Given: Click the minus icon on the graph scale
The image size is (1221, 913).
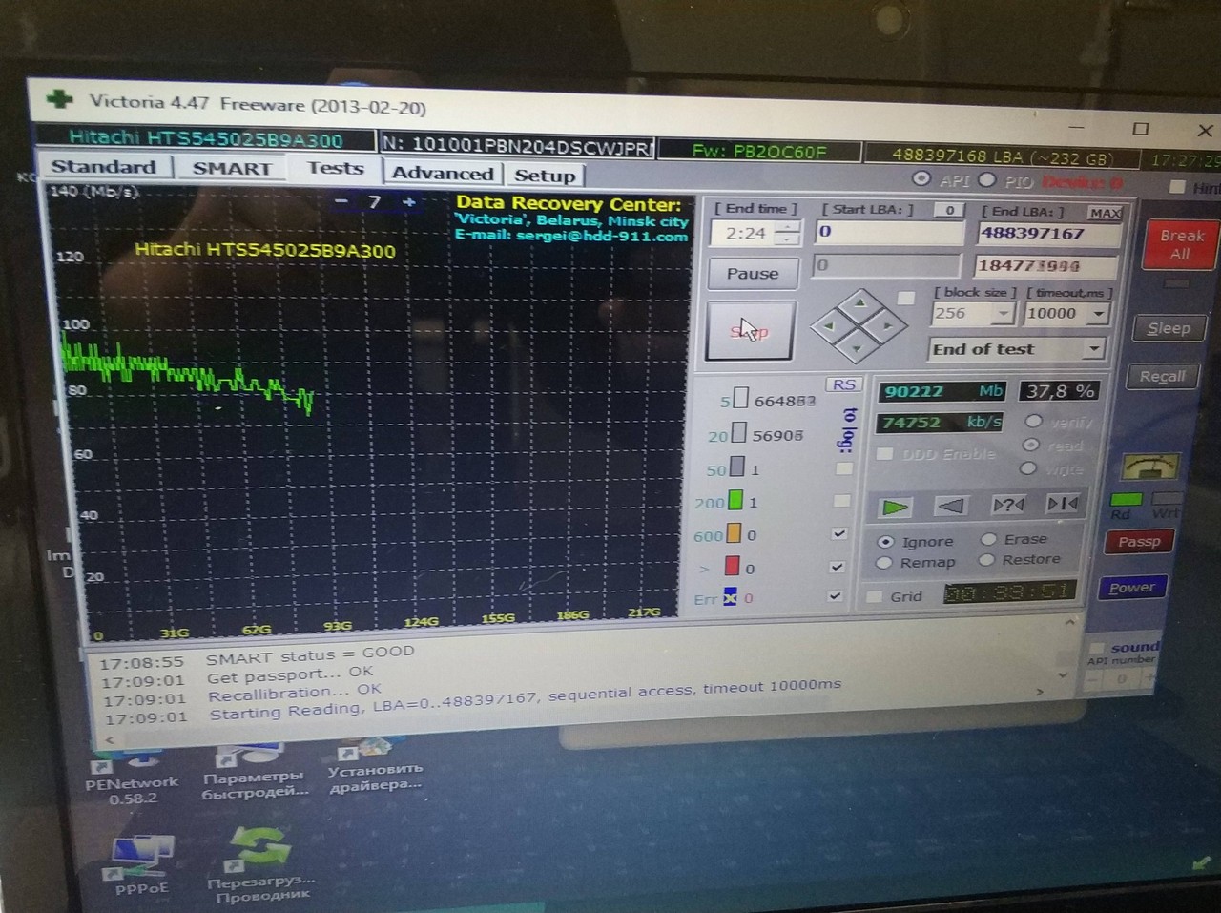Looking at the screenshot, I should pos(341,202).
